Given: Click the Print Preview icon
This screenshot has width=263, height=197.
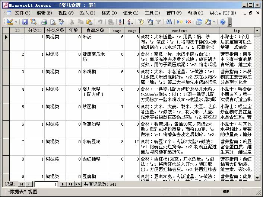Looking at the screenshot, I should coord(53,22).
